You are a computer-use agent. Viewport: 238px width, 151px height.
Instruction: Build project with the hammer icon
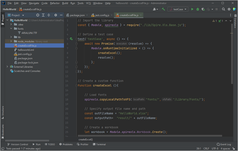tap(163, 9)
